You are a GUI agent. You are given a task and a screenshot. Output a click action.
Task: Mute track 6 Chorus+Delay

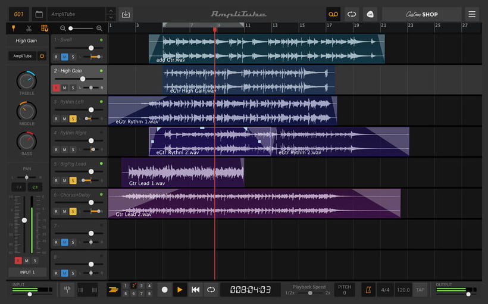tap(64, 211)
